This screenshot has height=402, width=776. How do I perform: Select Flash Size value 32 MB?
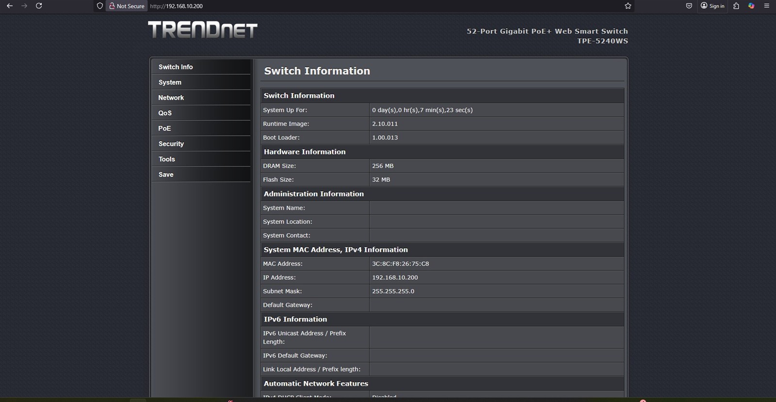tap(381, 179)
